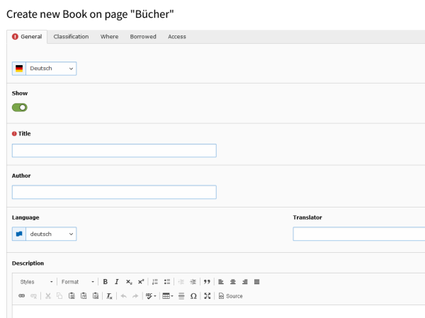Open the Access tab
425x318 pixels.
click(177, 37)
